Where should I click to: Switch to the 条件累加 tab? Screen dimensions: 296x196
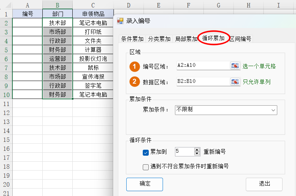point(132,39)
